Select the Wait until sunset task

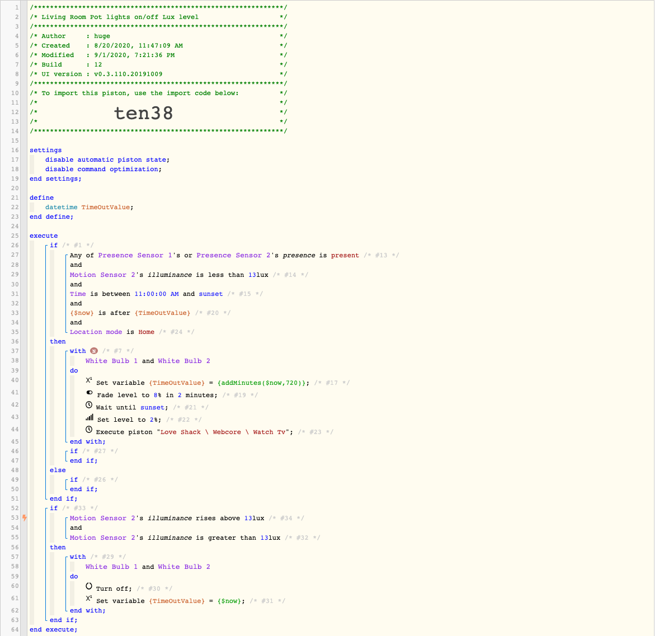(x=132, y=407)
